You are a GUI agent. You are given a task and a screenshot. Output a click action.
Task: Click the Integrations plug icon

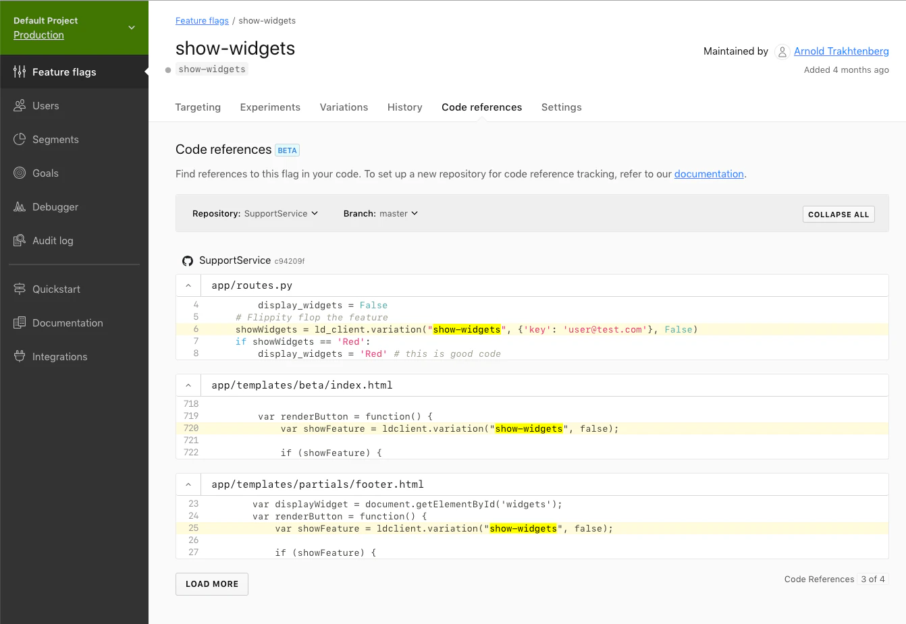(20, 356)
